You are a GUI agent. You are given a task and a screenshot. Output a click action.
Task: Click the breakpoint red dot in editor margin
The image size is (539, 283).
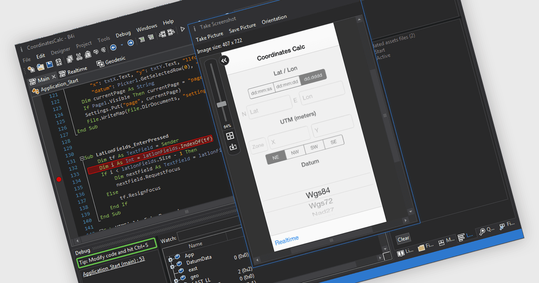pyautogui.click(x=59, y=179)
